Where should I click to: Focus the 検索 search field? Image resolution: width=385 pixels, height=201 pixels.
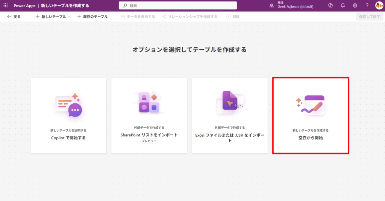[x=178, y=5]
